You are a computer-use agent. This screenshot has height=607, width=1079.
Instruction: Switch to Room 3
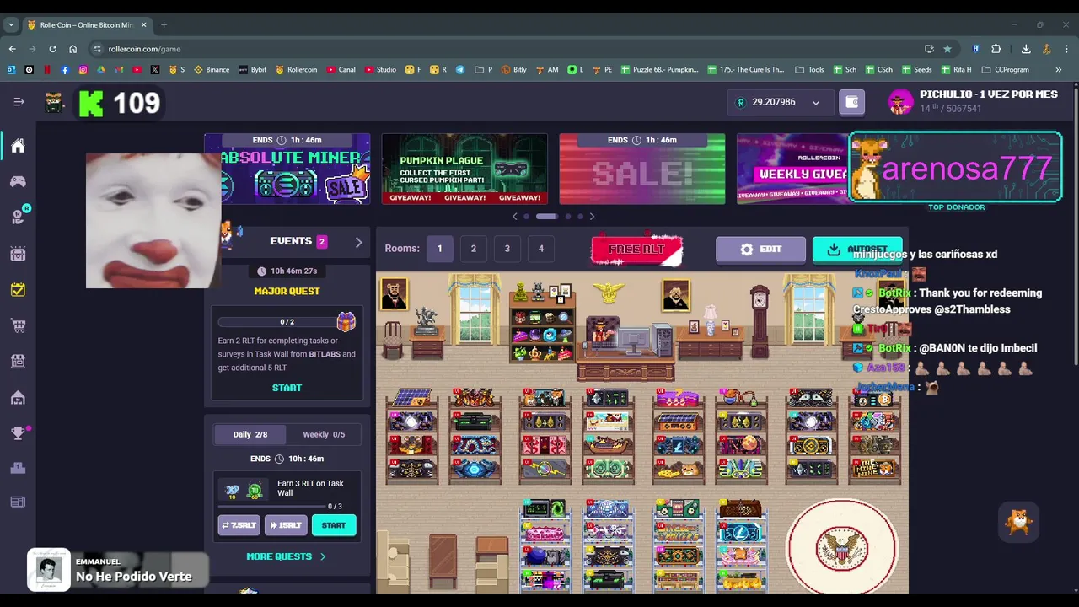click(x=507, y=249)
